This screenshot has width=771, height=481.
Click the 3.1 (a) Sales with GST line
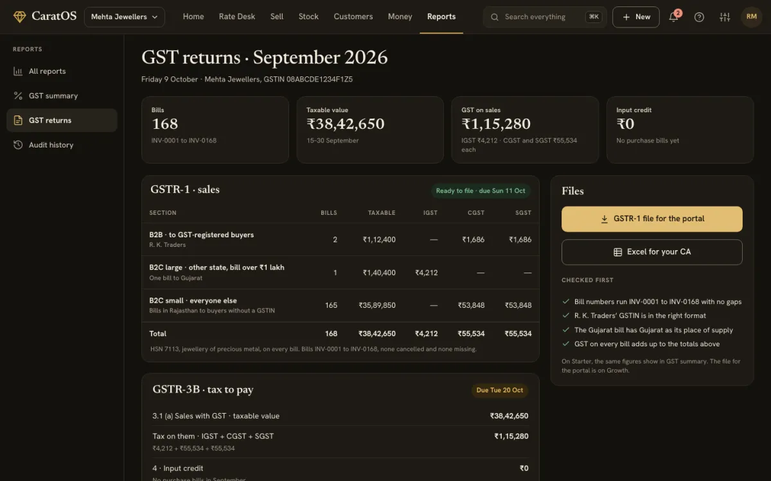click(x=340, y=416)
